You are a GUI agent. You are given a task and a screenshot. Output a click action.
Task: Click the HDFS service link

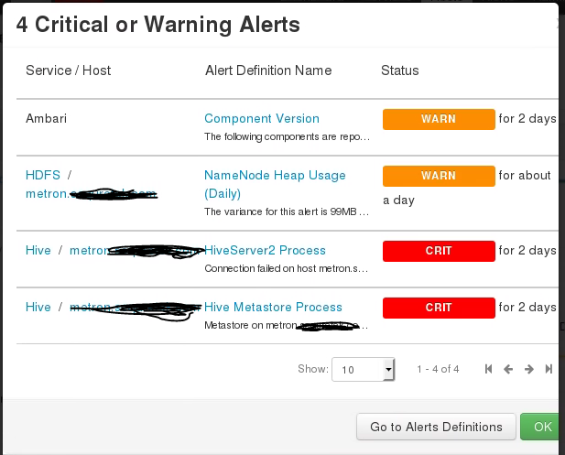point(42,175)
